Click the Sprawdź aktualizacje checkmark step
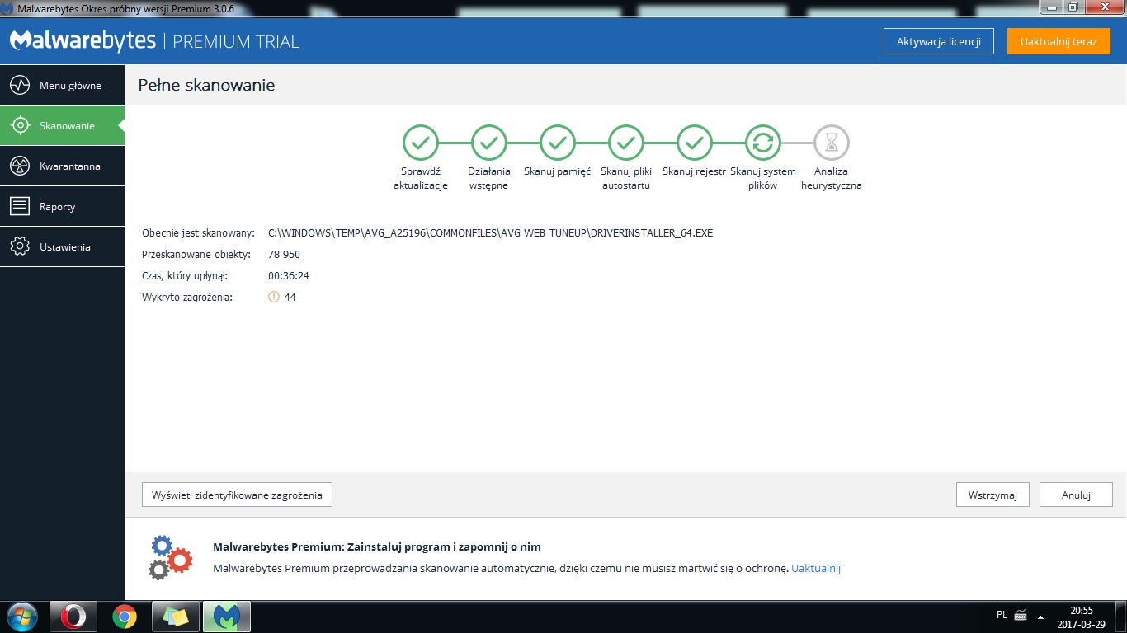Image resolution: width=1127 pixels, height=633 pixels. click(420, 143)
